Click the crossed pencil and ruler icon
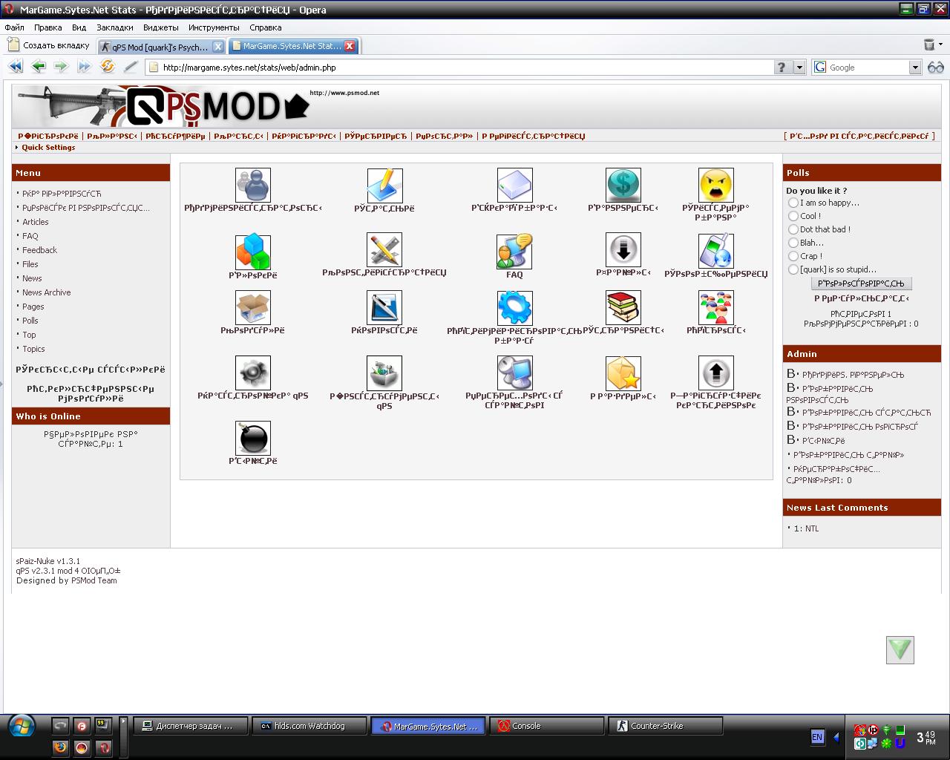950x760 pixels. coord(384,250)
